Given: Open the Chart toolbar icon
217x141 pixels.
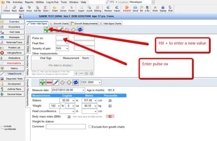Looking at the screenshot, I should point(55,8).
